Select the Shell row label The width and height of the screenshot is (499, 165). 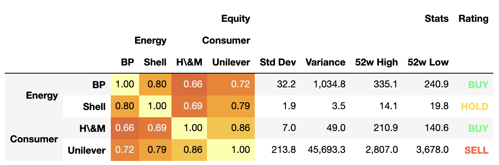(94, 107)
